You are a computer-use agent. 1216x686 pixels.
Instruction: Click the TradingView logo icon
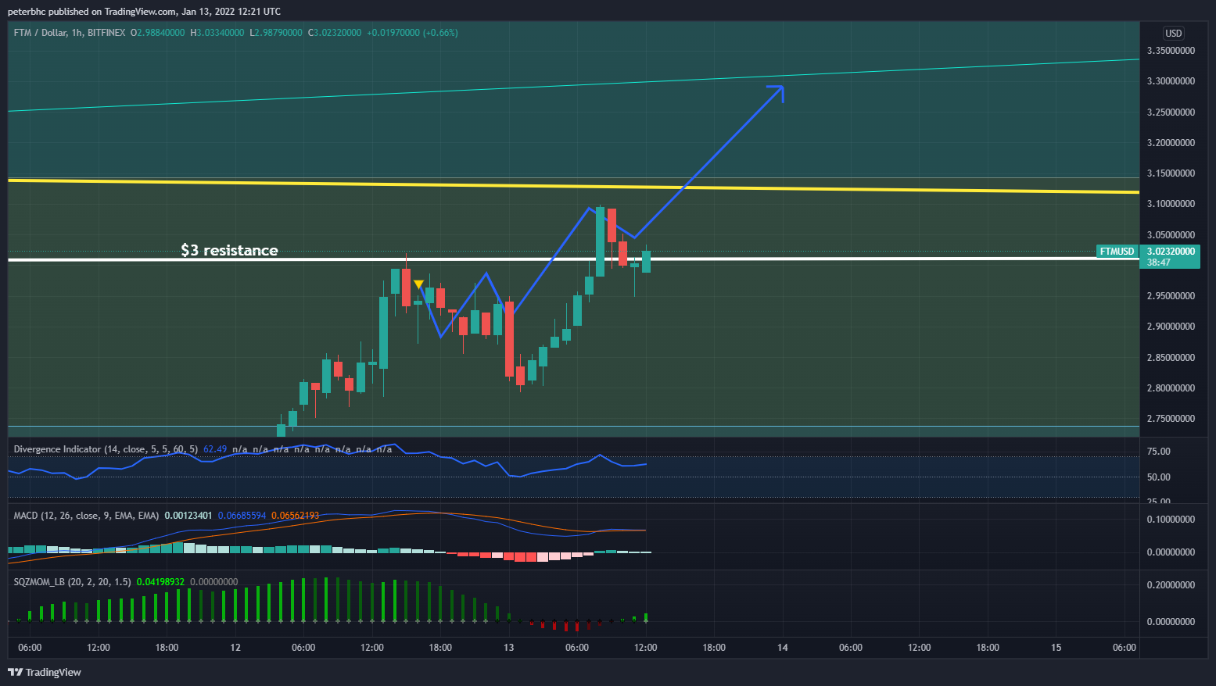(x=15, y=672)
